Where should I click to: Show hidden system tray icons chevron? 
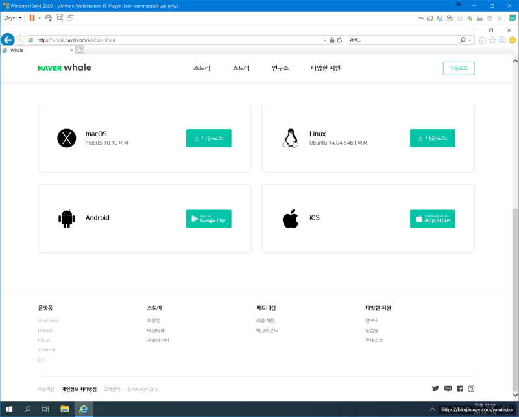[x=432, y=409]
